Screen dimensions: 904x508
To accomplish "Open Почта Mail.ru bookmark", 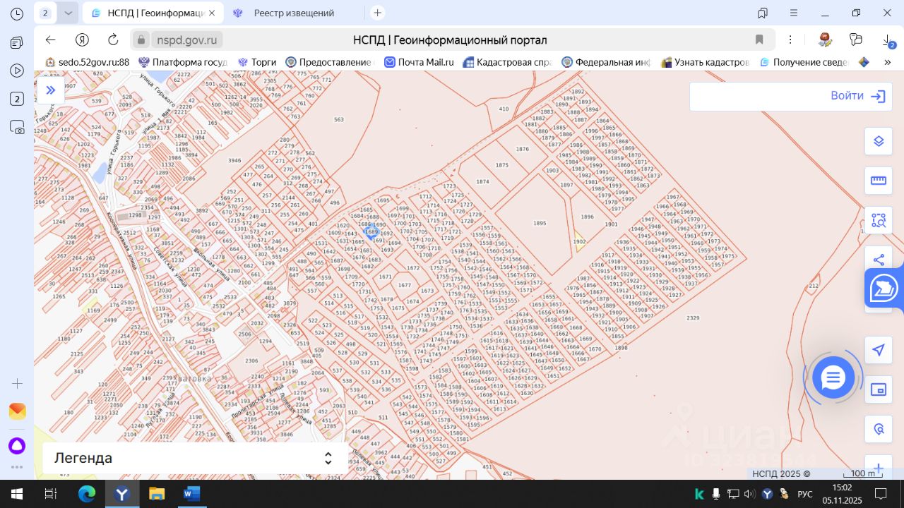I will pyautogui.click(x=419, y=62).
